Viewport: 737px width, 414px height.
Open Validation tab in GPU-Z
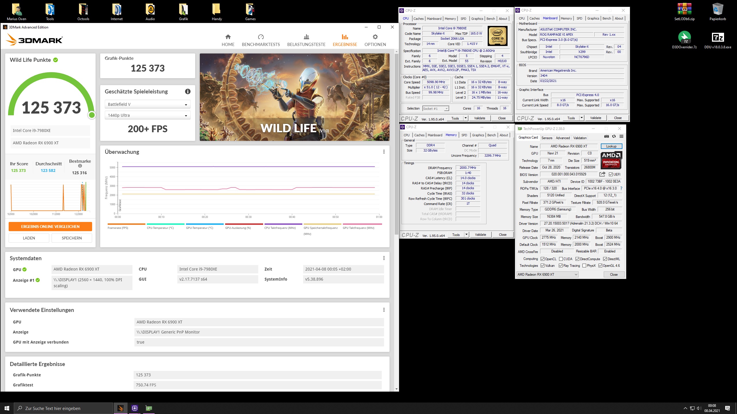[x=580, y=138]
